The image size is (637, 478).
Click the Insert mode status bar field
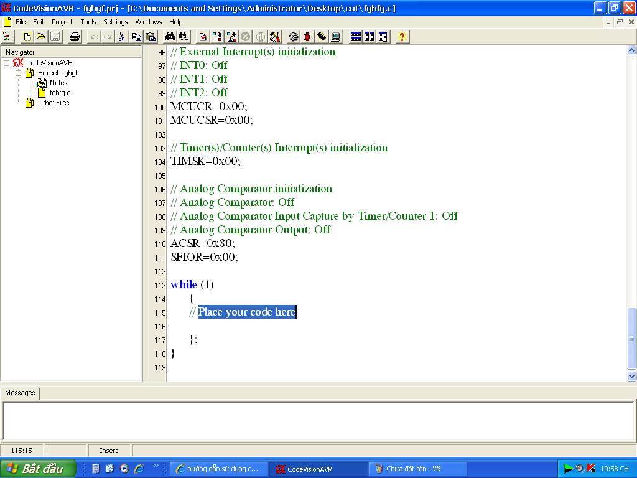point(108,451)
